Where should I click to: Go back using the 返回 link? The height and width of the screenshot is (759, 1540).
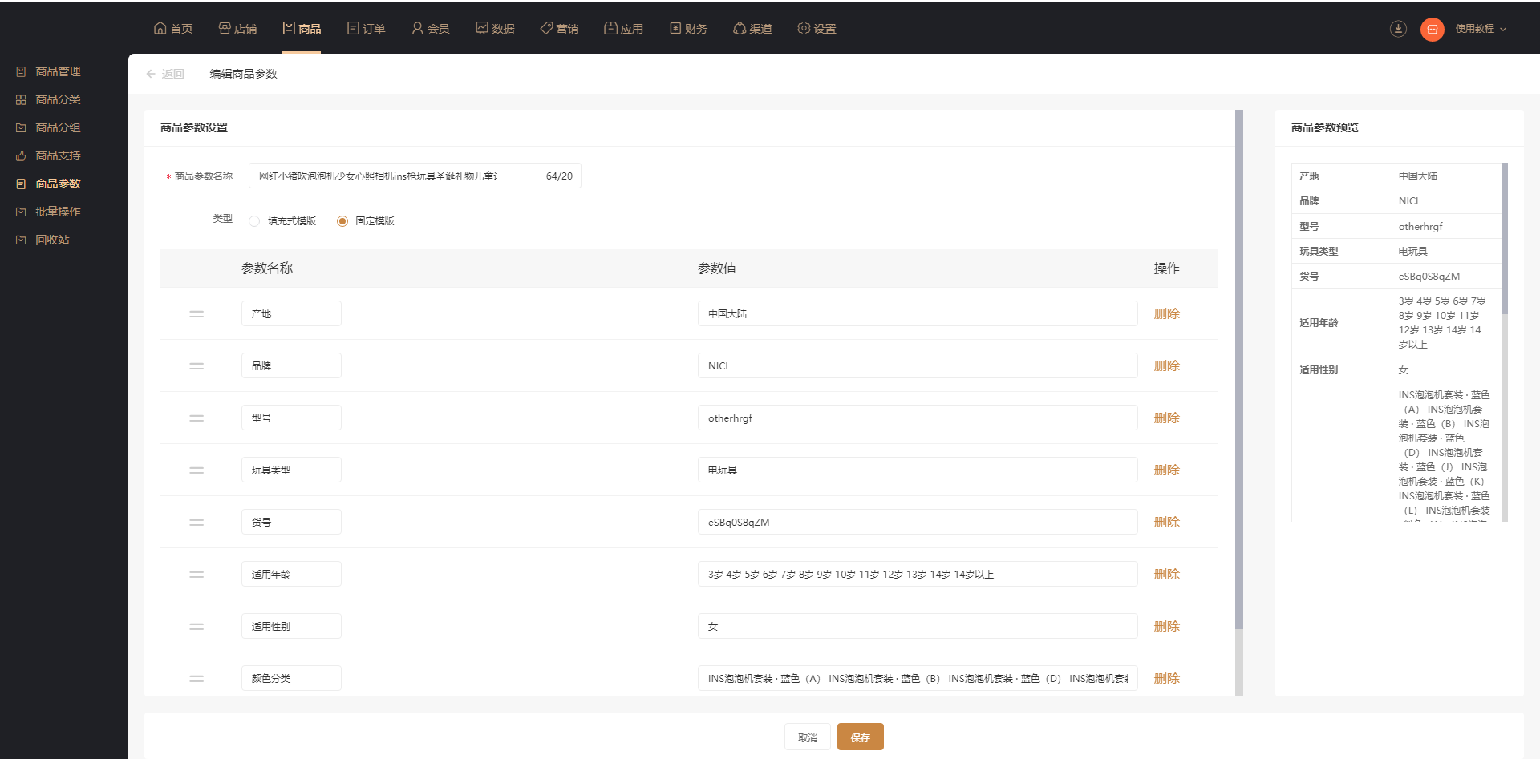pos(165,74)
